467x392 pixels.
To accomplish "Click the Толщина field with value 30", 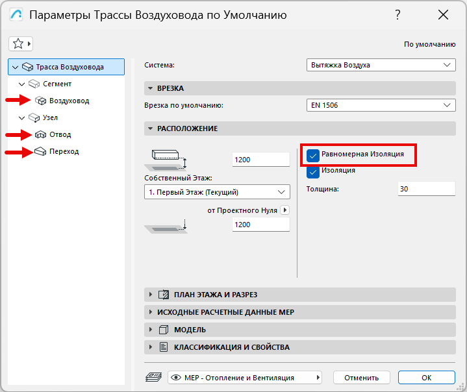I will click(x=427, y=189).
